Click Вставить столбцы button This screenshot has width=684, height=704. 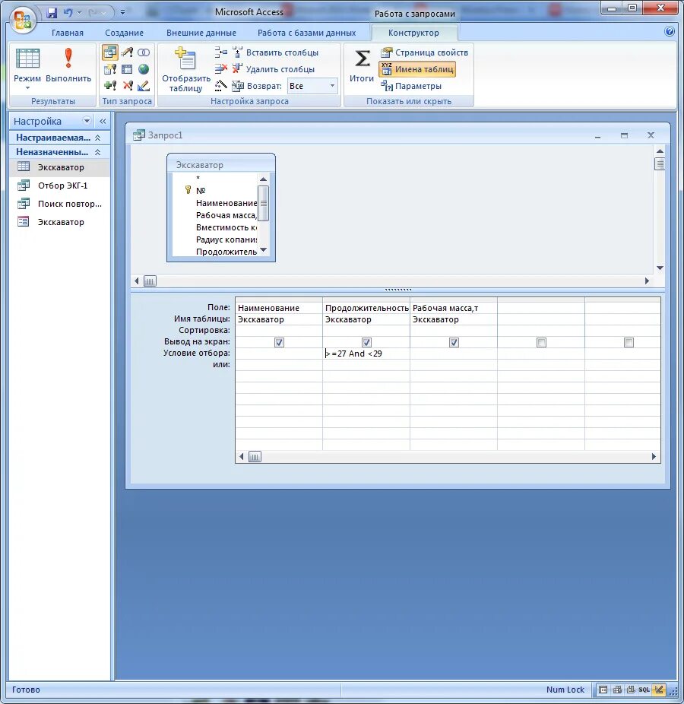point(276,52)
